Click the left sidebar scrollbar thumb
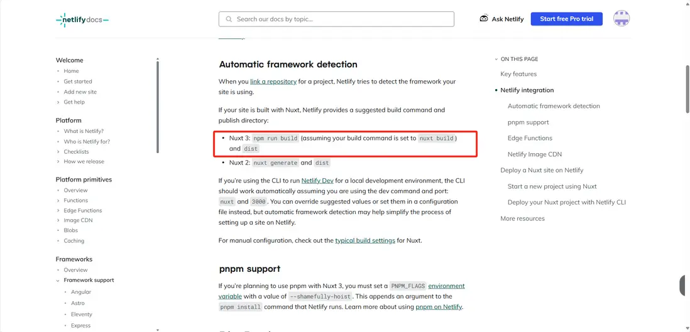 [x=158, y=105]
